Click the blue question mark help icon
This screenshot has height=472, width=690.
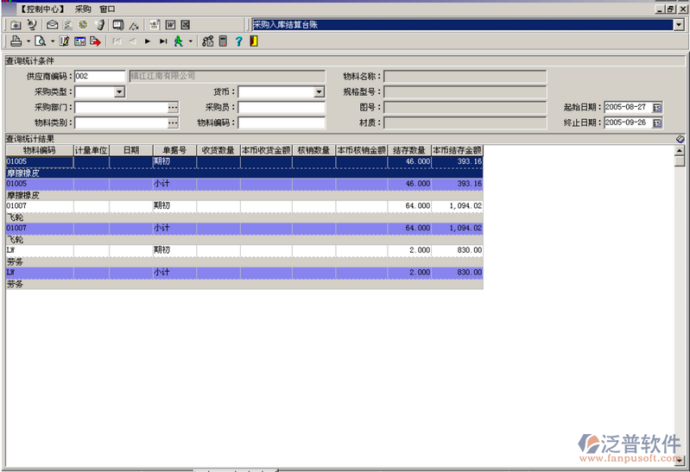tap(238, 41)
